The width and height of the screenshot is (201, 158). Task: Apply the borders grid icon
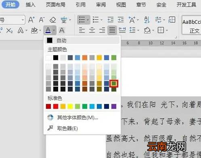click(x=161, y=30)
